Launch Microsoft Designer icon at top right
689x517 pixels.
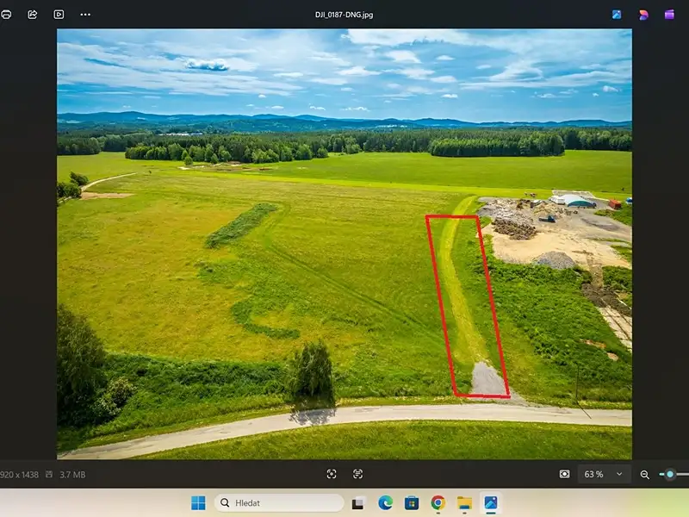(643, 15)
